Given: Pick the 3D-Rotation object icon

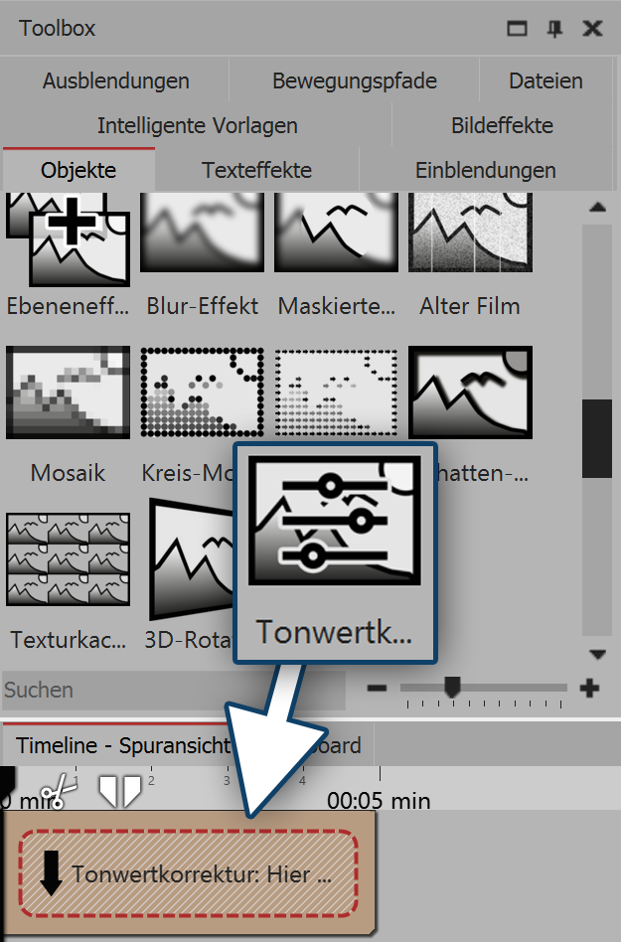Looking at the screenshot, I should click(191, 558).
